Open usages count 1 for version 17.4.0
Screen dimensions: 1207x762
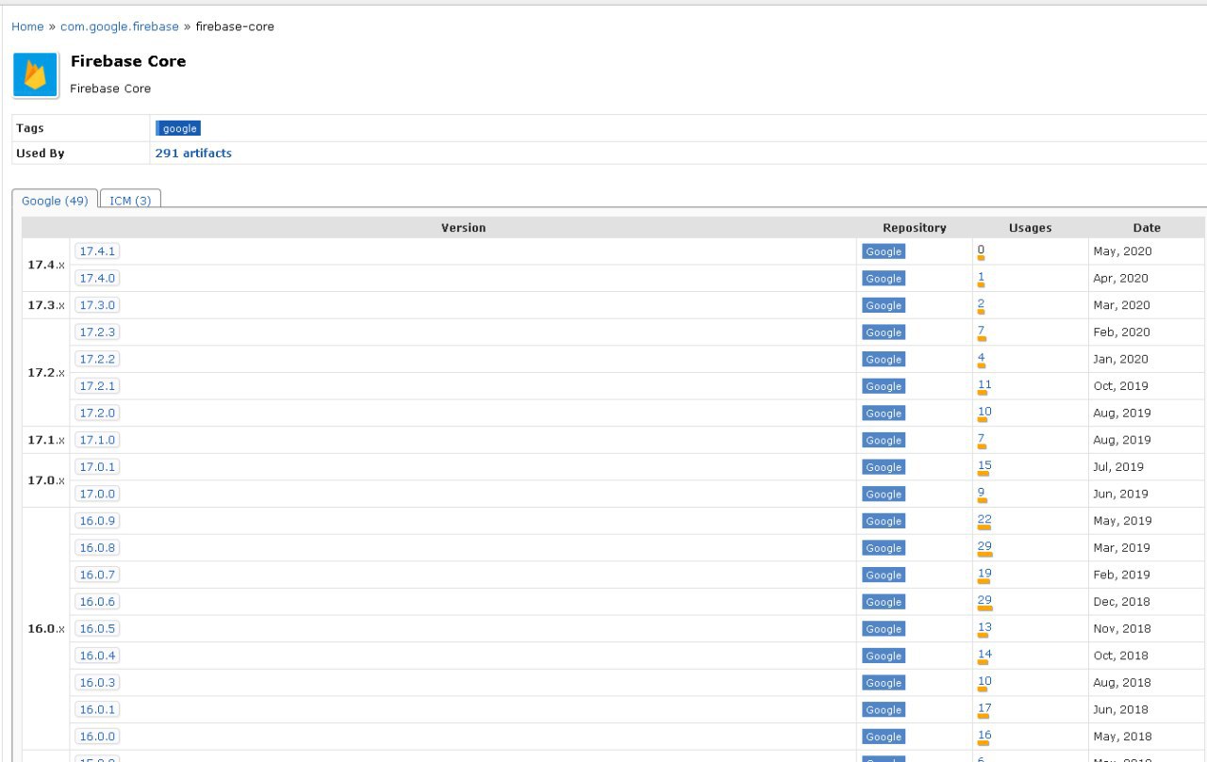click(981, 278)
